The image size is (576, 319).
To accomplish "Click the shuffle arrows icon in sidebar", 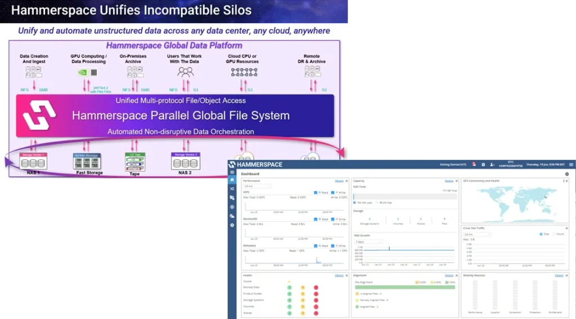I will [x=232, y=188].
